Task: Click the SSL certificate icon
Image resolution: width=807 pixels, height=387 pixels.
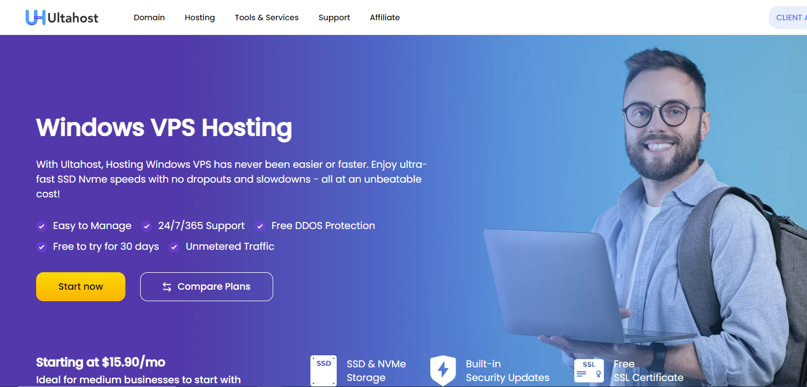Action: click(589, 371)
